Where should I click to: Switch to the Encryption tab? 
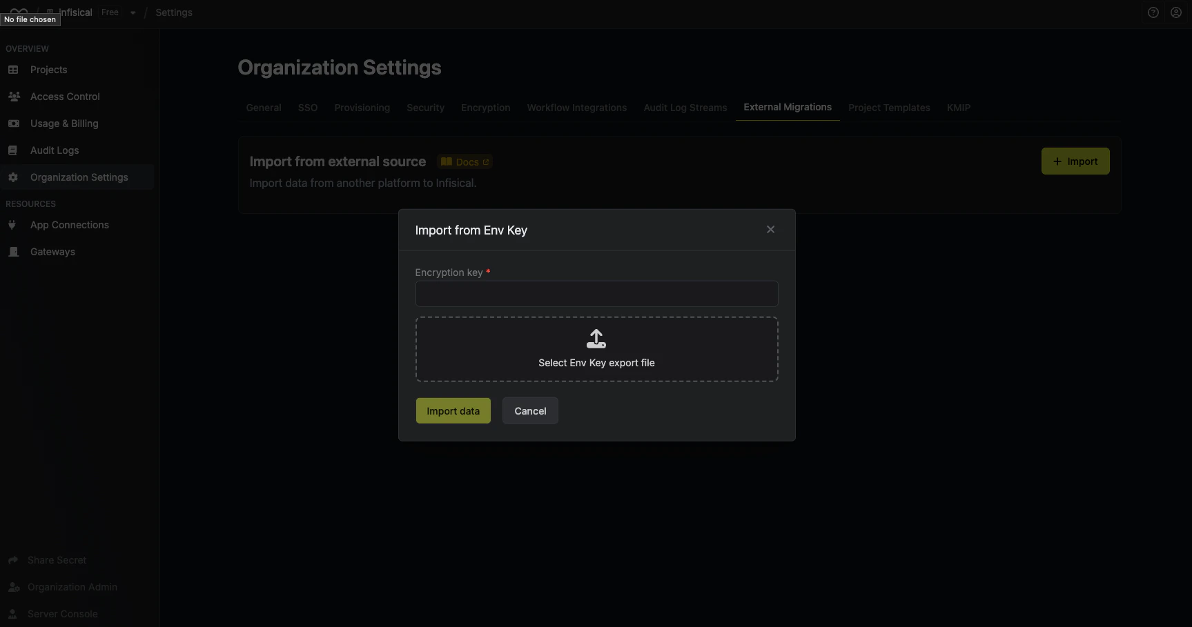point(486,108)
